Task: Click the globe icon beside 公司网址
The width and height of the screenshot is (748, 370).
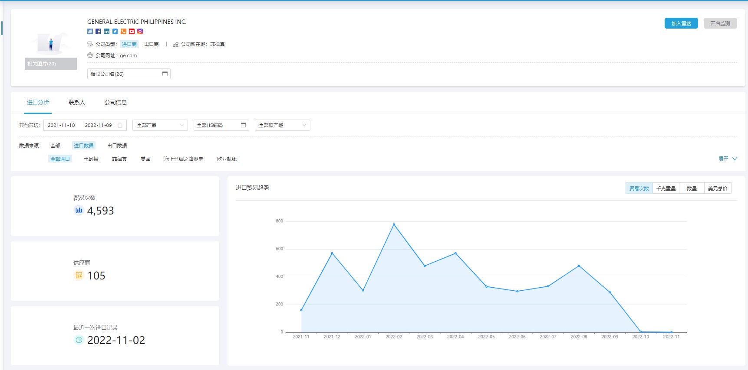Action: point(90,55)
